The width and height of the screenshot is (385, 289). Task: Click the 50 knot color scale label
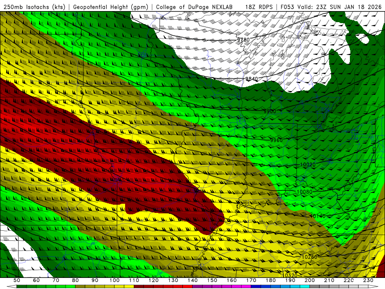17,280
